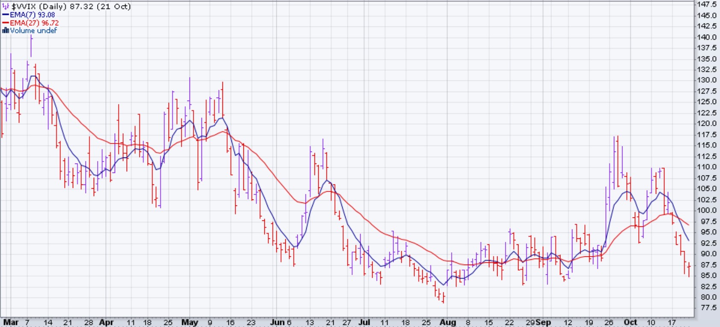Click the Oct label on the time axis

point(630,322)
